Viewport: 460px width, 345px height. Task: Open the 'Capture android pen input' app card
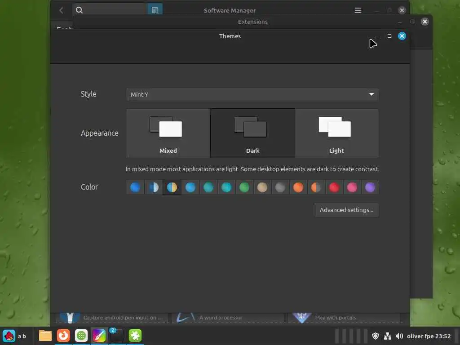point(113,318)
